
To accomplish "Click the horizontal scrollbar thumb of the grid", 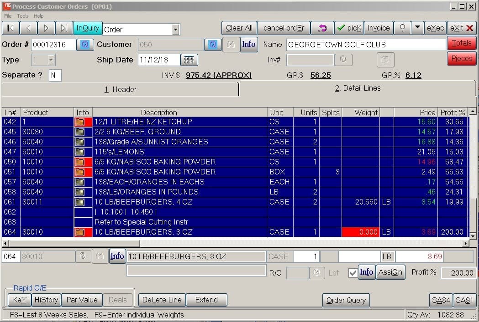I will tap(75, 243).
